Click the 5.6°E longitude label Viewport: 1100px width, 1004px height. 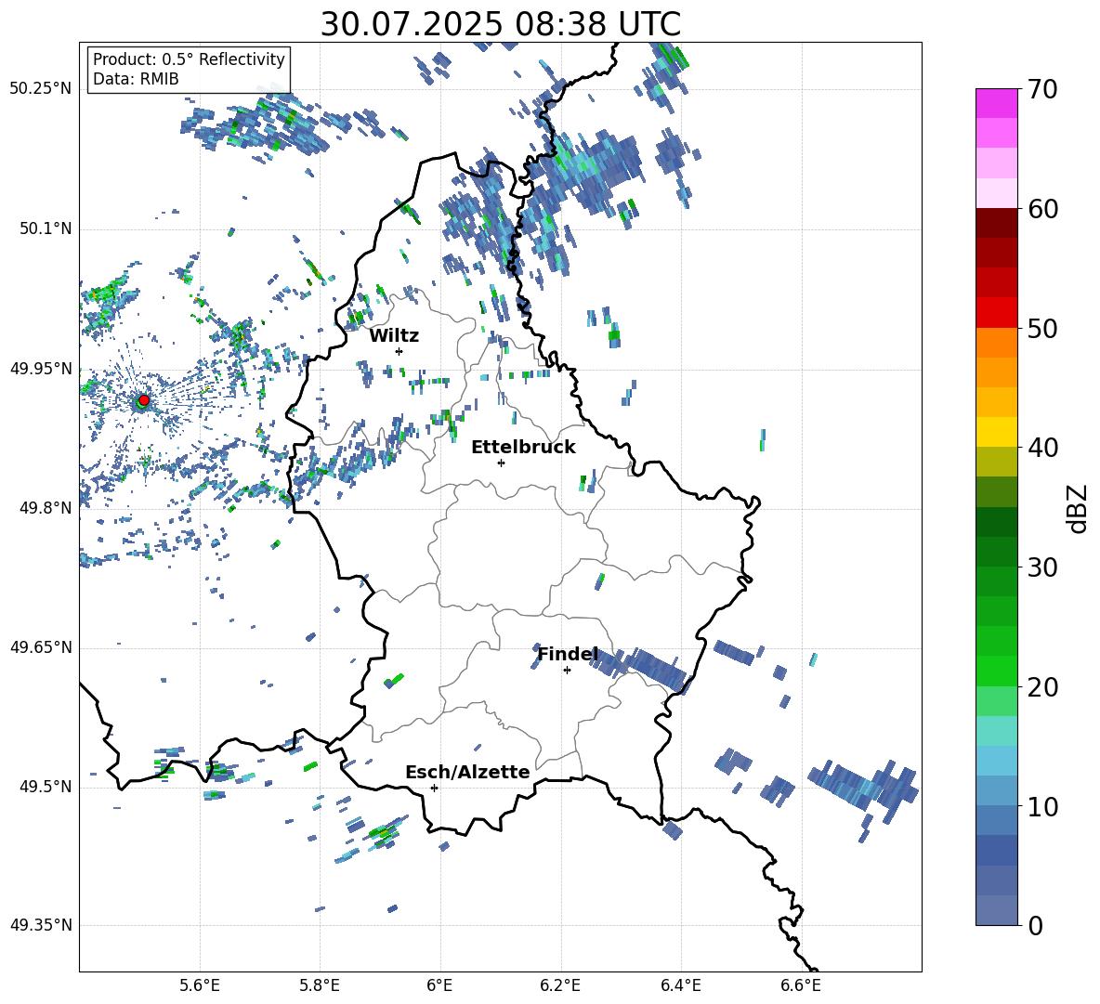point(200,985)
